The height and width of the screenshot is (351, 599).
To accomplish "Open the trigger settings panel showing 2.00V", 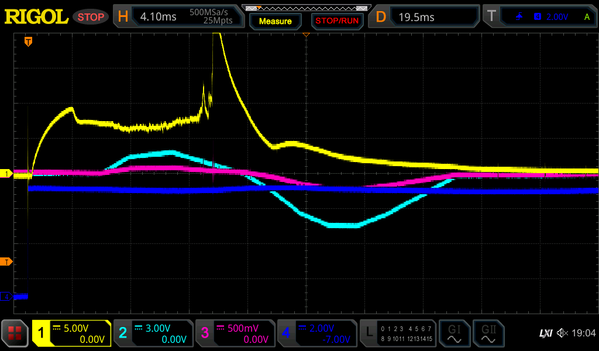I will 541,17.
